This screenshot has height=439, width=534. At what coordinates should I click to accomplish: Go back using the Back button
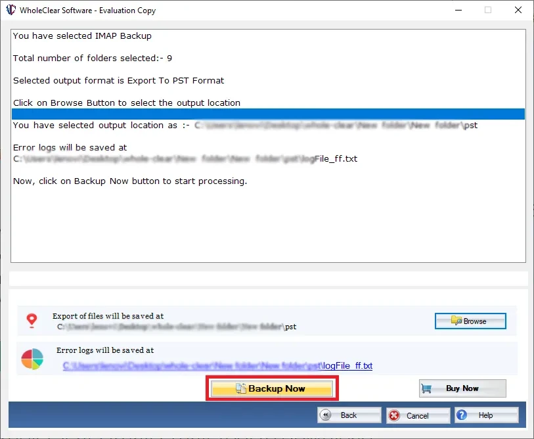coord(348,415)
